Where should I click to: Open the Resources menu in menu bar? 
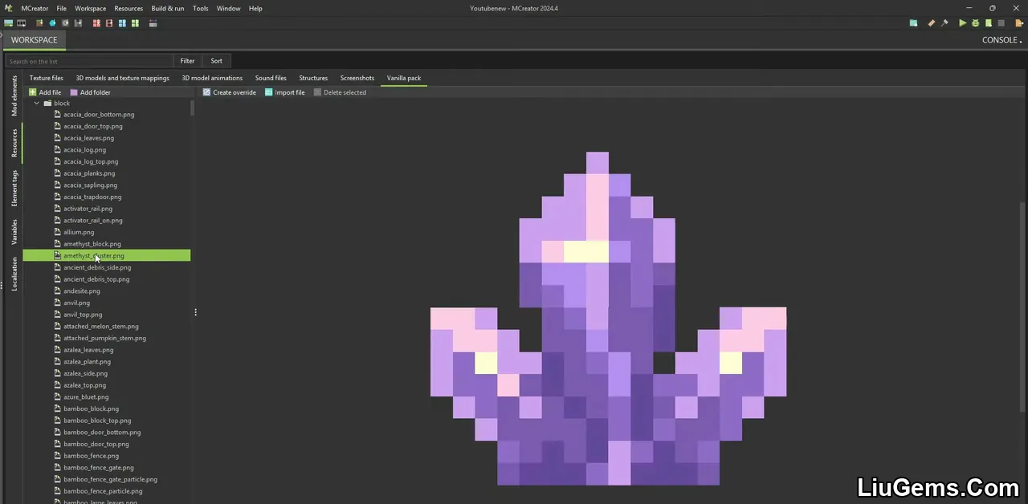click(128, 8)
